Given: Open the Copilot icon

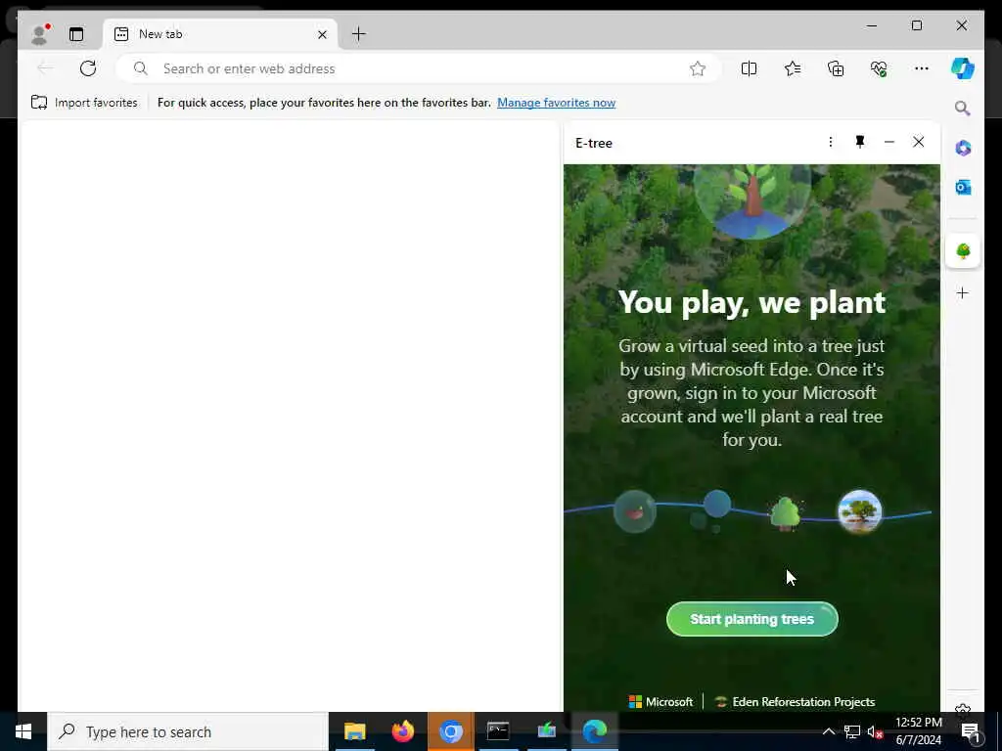Looking at the screenshot, I should [963, 68].
